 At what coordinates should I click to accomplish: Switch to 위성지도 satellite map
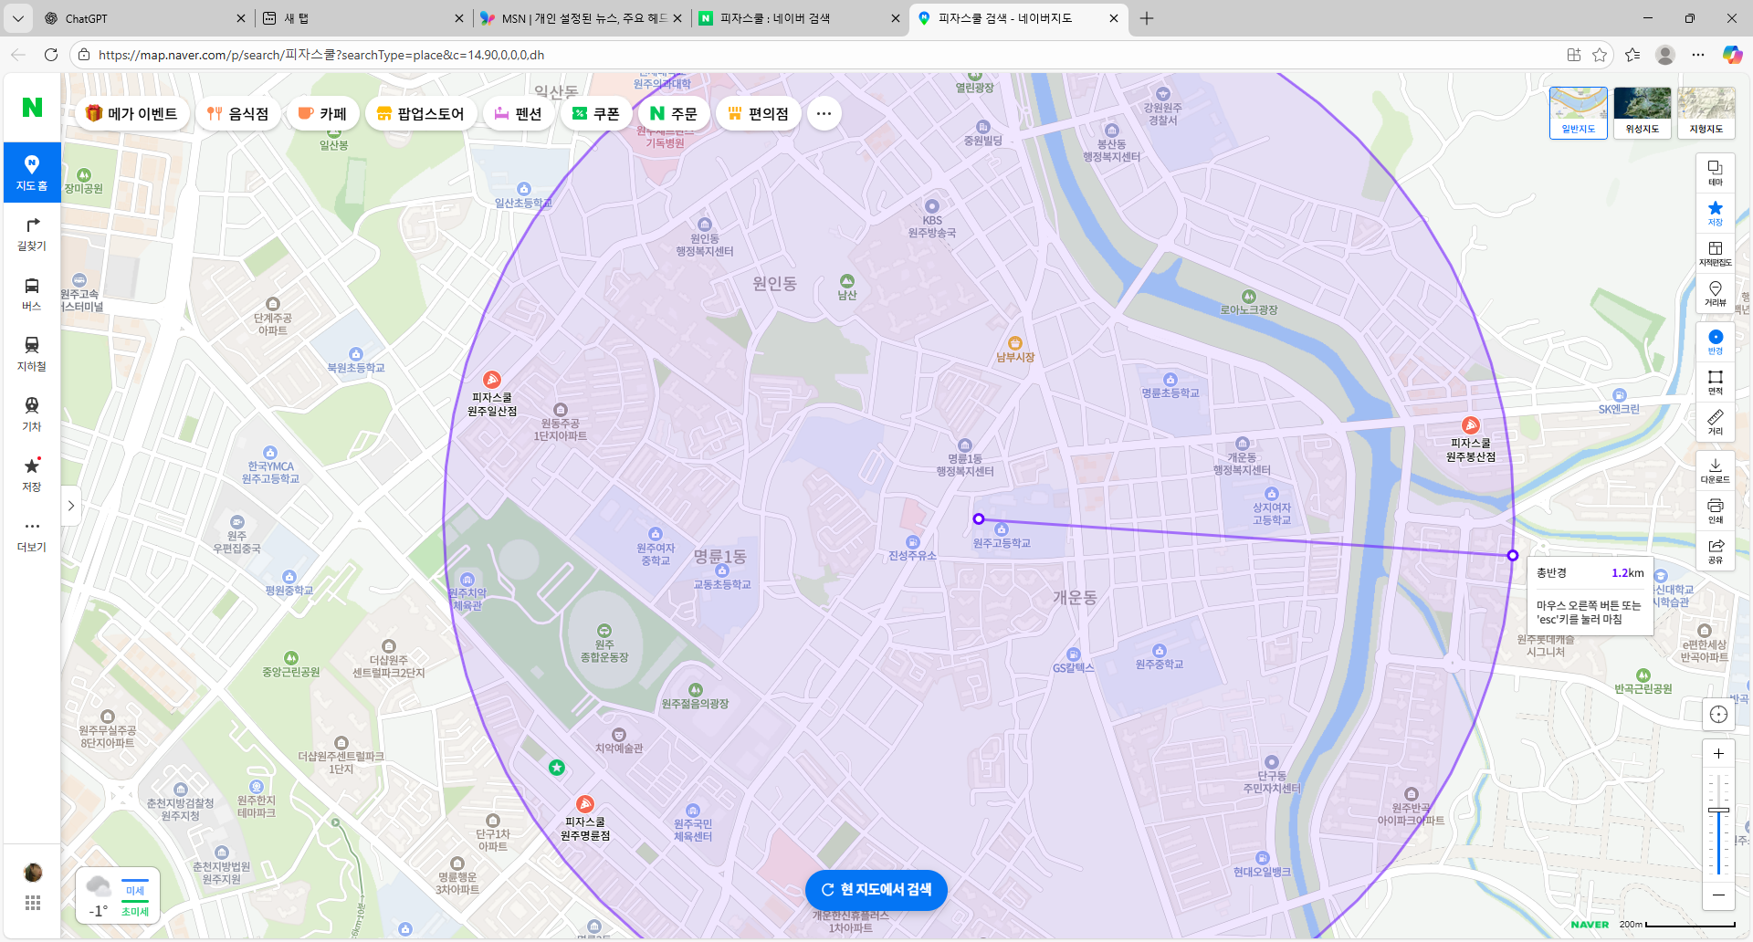click(1642, 112)
